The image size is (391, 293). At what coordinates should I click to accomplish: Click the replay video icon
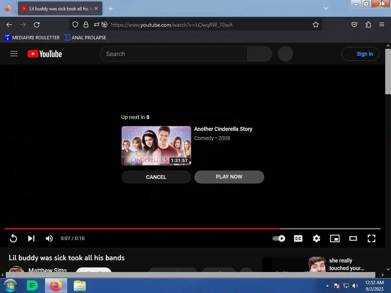[x=13, y=238]
